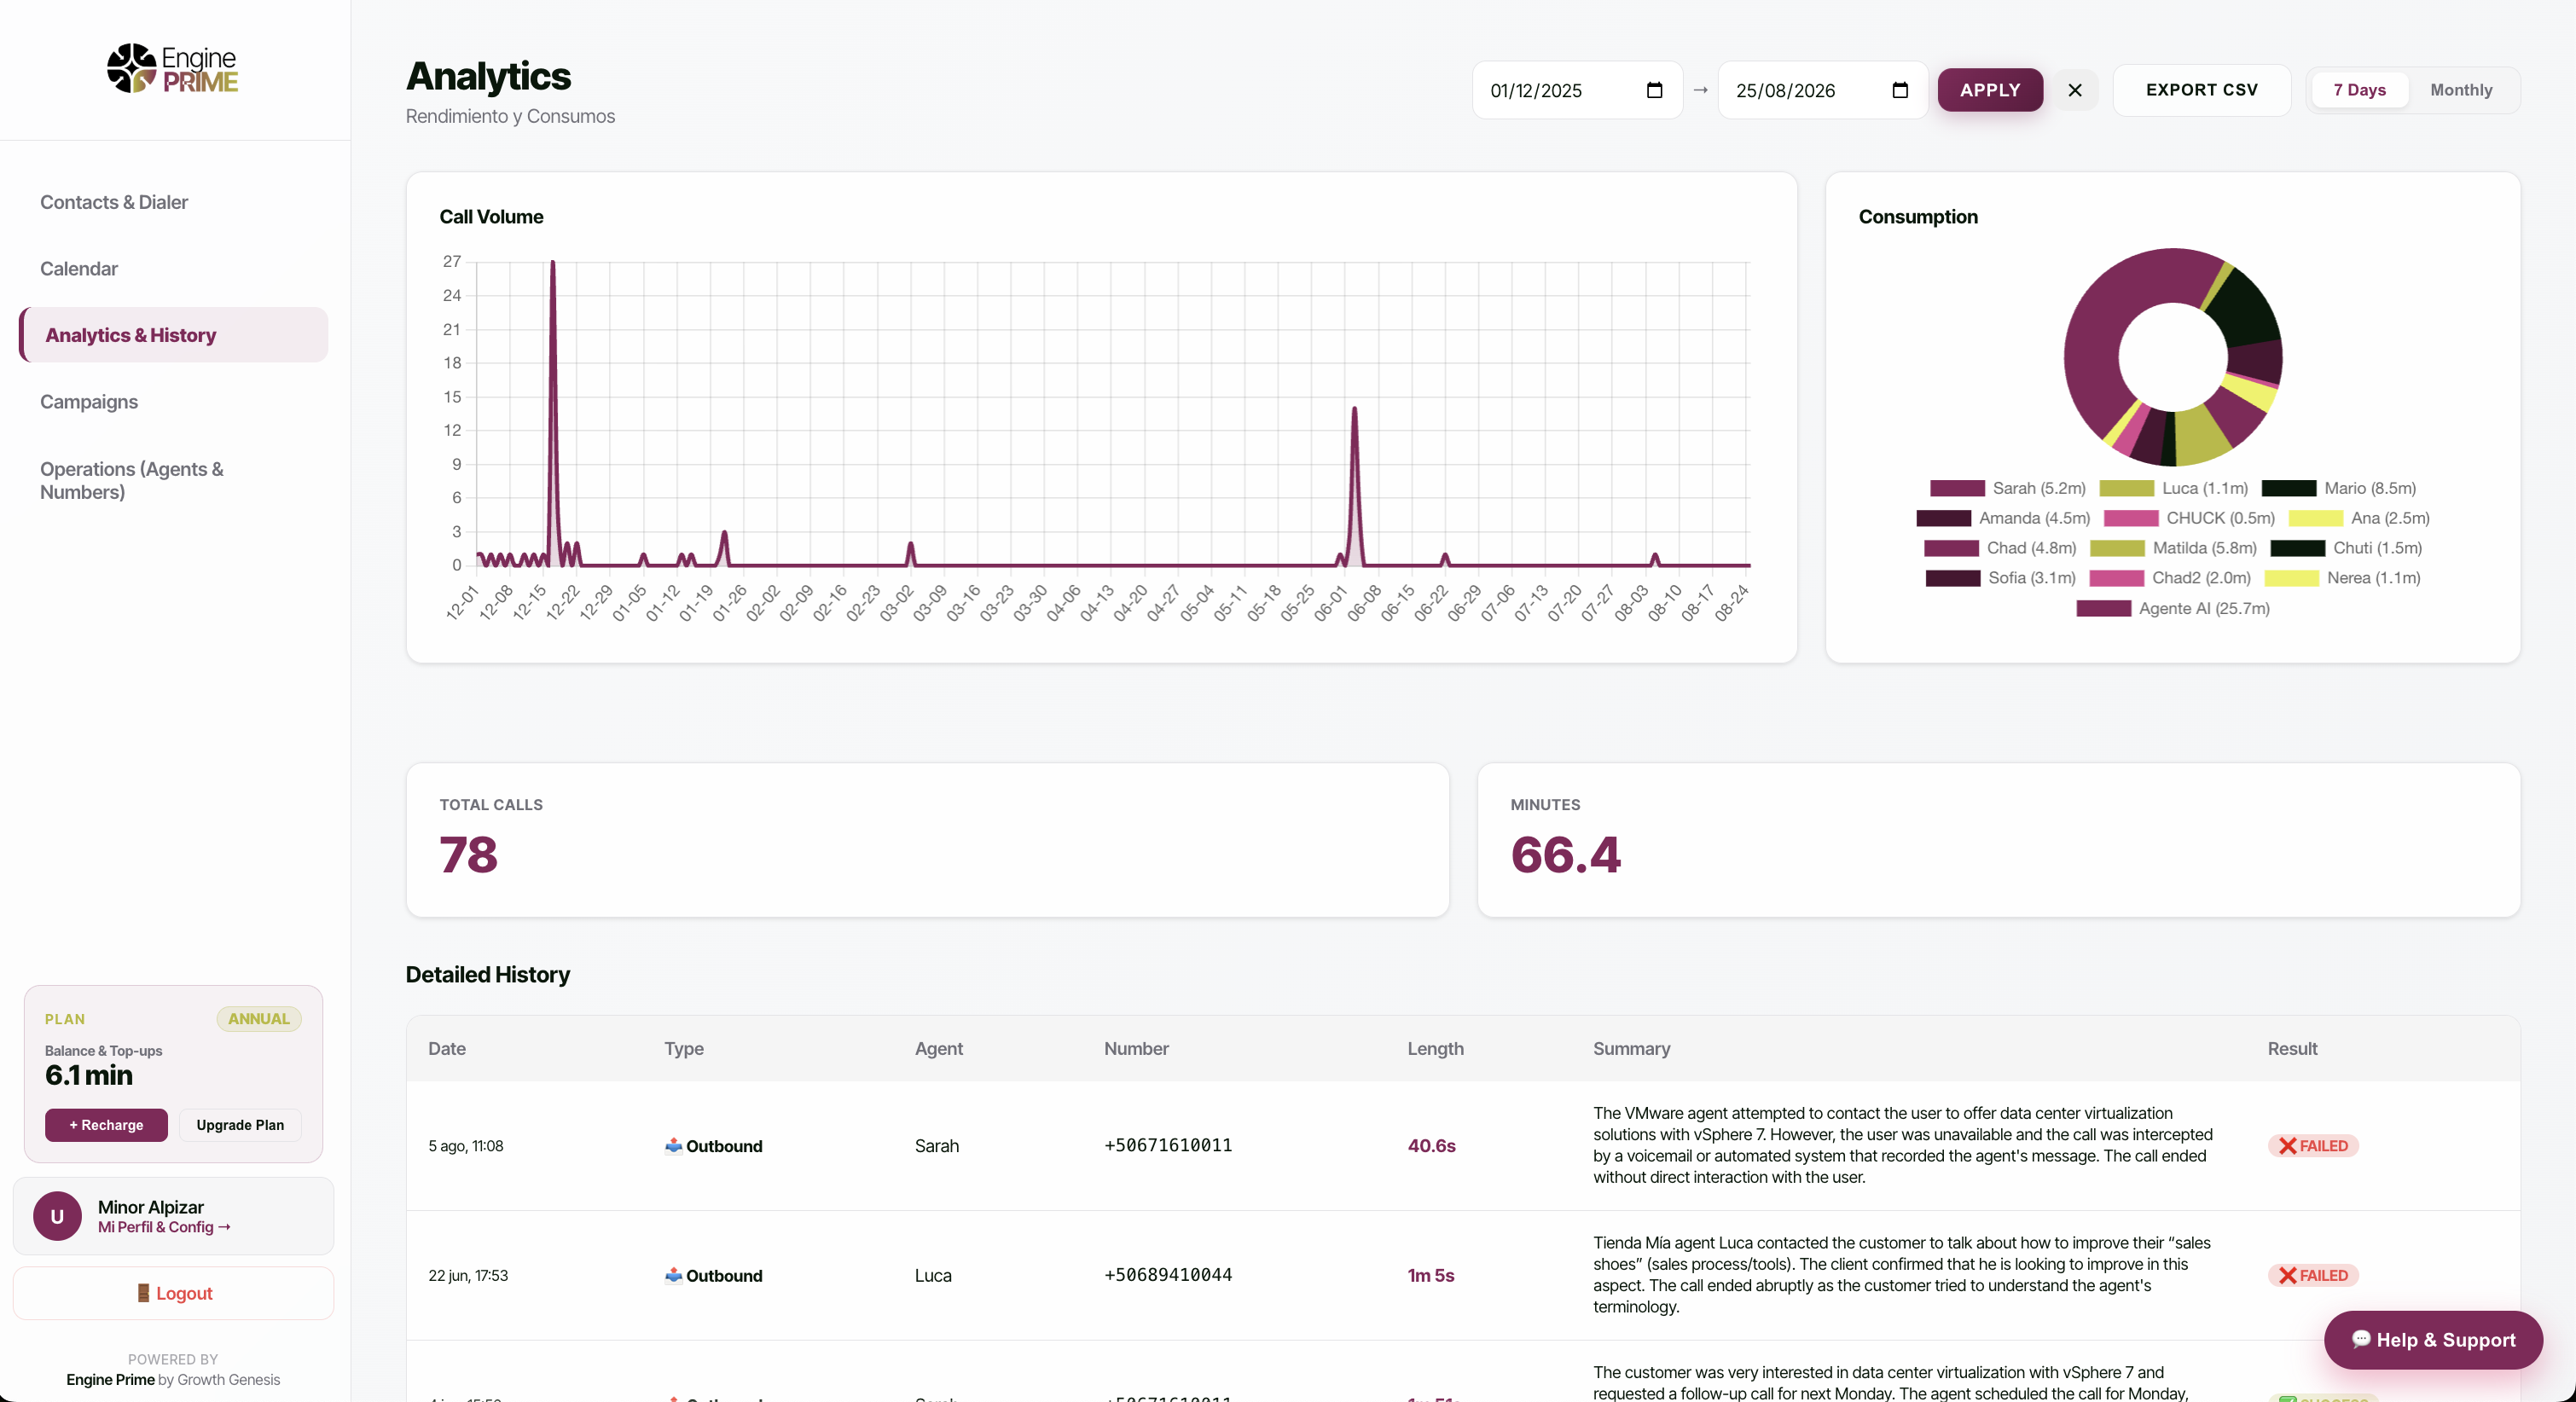Click the Outbound icon in the Luca 22 jun row
Screen dimensions: 2576x1402
[674, 1275]
